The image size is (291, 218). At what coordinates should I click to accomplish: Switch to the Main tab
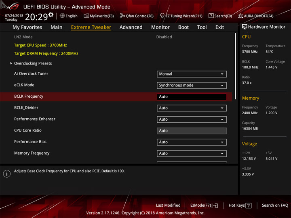(57, 27)
